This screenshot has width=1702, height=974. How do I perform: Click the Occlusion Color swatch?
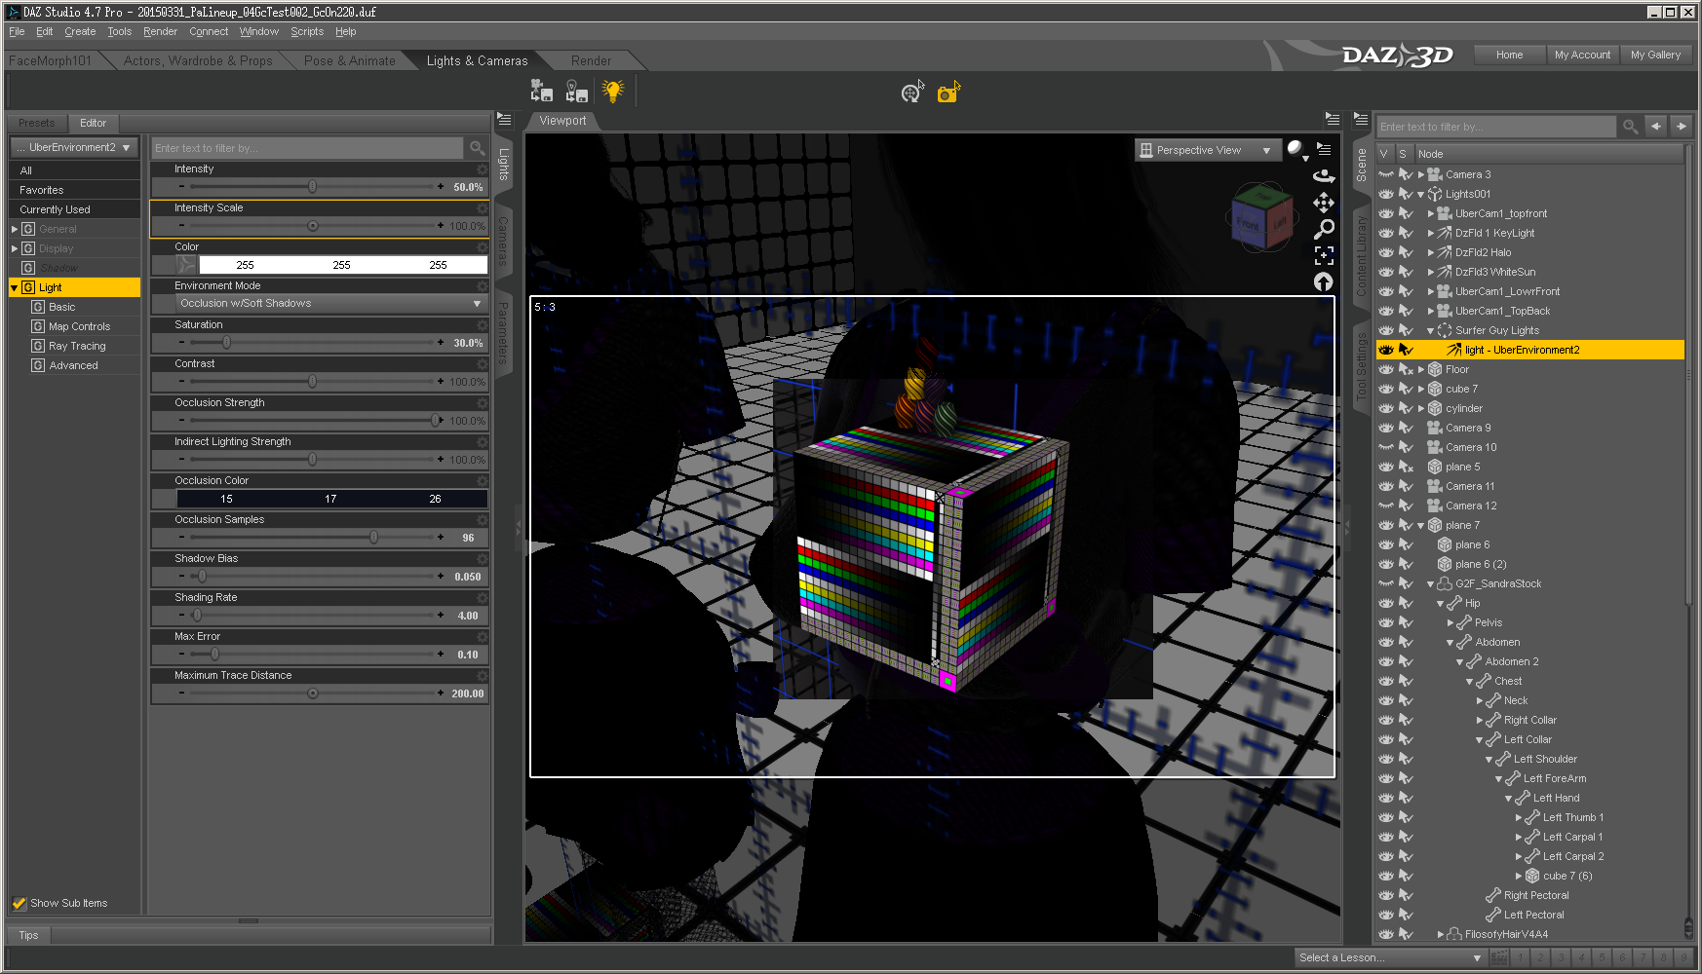[x=331, y=499]
